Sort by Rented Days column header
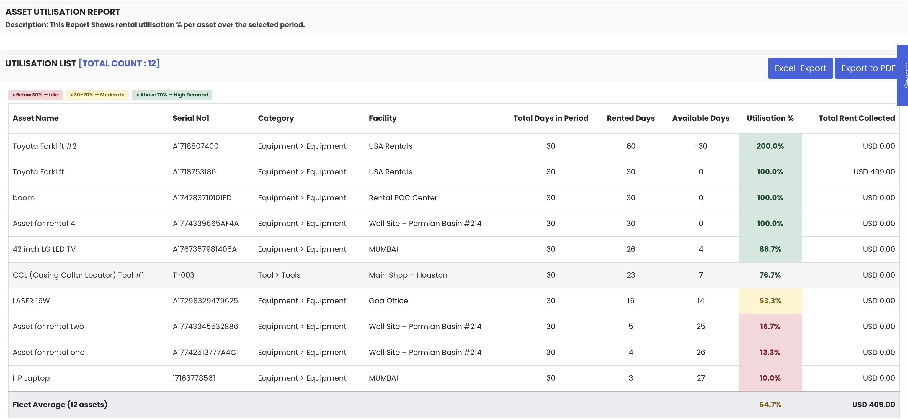This screenshot has width=908, height=419. point(630,118)
